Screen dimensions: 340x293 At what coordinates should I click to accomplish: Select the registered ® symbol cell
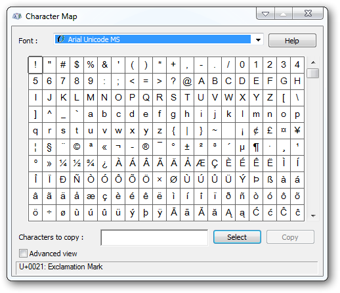(146, 147)
